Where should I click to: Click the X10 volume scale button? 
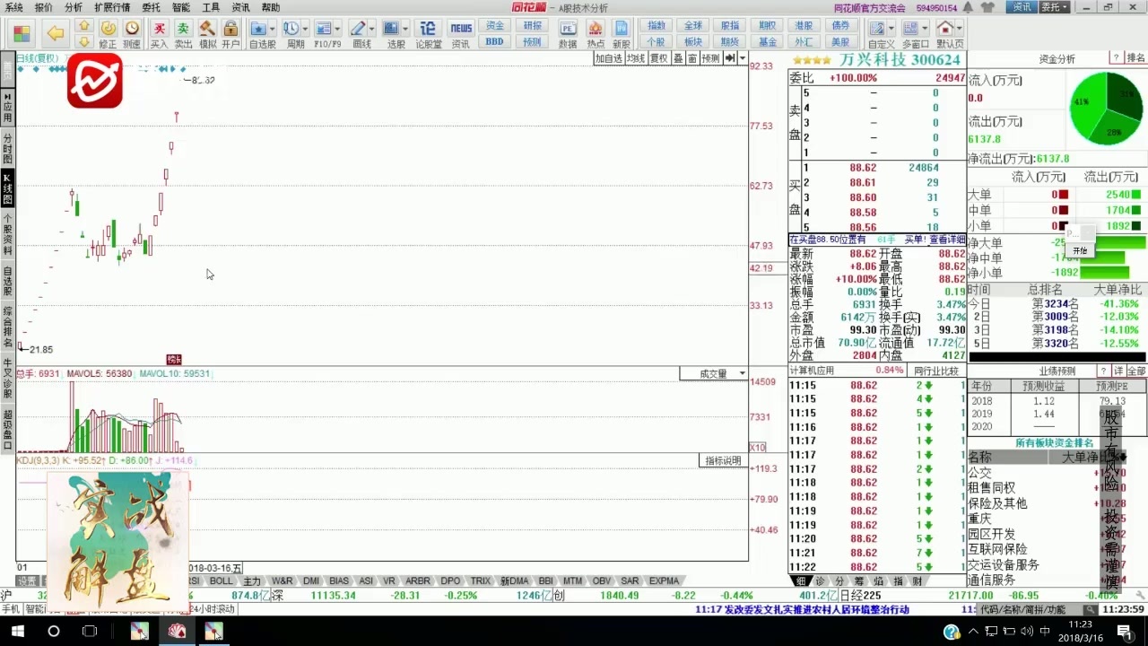click(757, 447)
